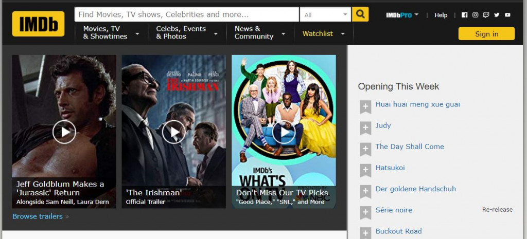527x239 pixels.
Task: Open the All search category dropdown
Action: pyautogui.click(x=325, y=14)
